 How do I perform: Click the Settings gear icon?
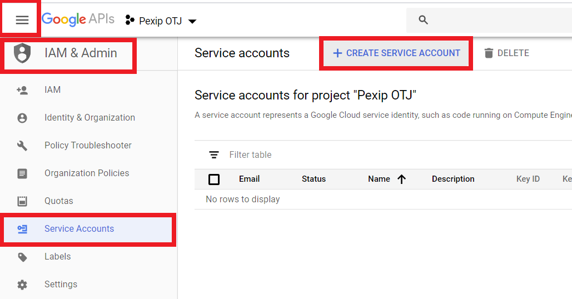click(x=22, y=285)
